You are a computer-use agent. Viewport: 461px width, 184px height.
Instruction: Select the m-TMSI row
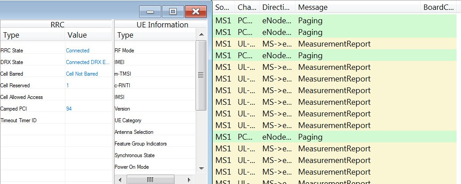155,74
